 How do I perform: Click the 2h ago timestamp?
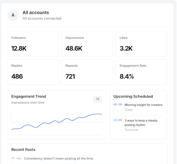(16, 158)
